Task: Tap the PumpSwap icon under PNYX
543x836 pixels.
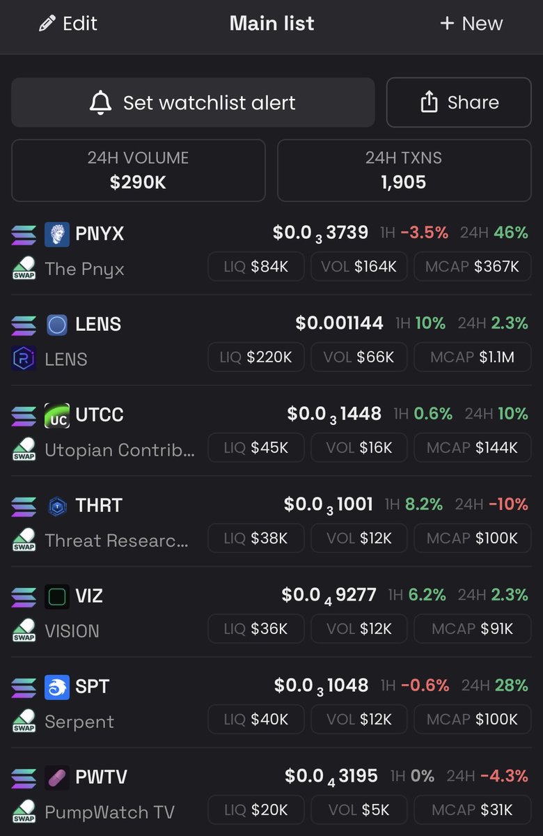Action: point(24,268)
